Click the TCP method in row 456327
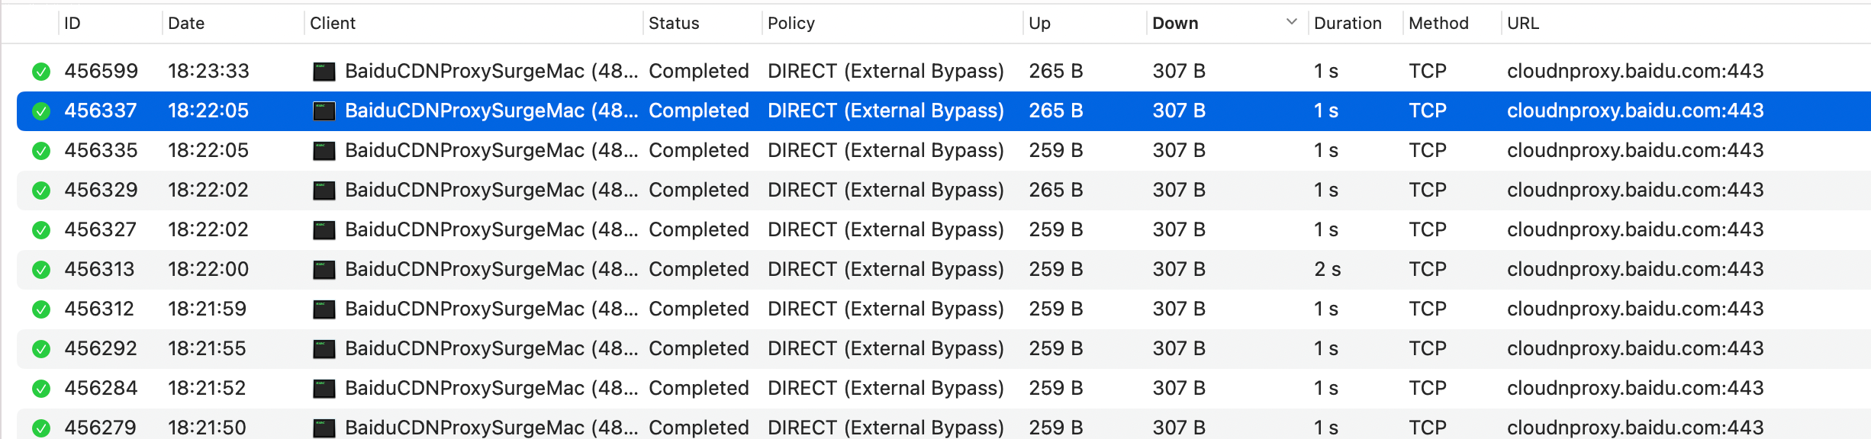 [x=1428, y=229]
